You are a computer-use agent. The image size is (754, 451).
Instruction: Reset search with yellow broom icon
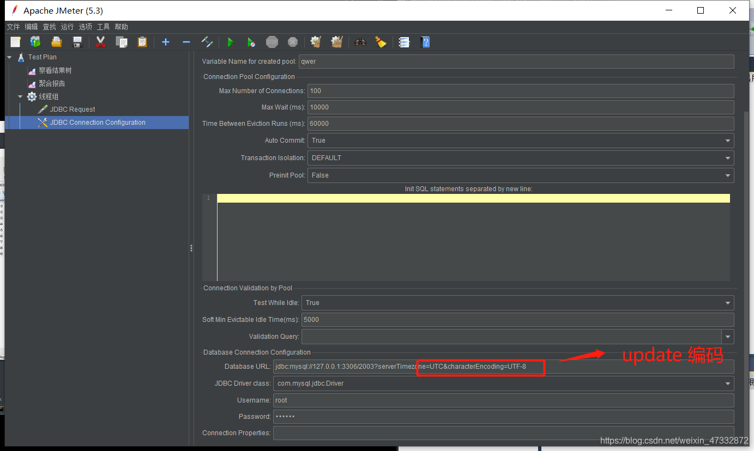[x=381, y=42]
